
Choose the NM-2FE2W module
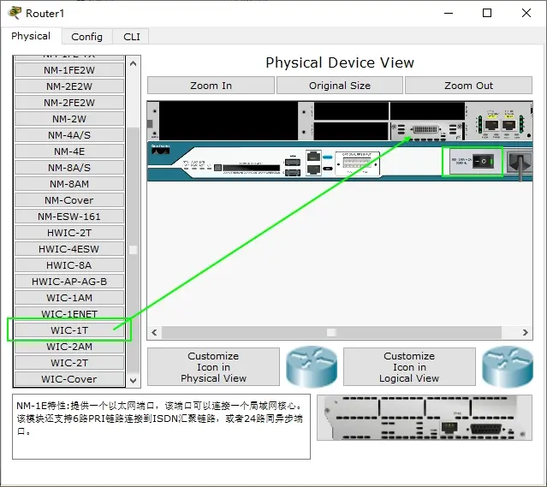pyautogui.click(x=69, y=103)
